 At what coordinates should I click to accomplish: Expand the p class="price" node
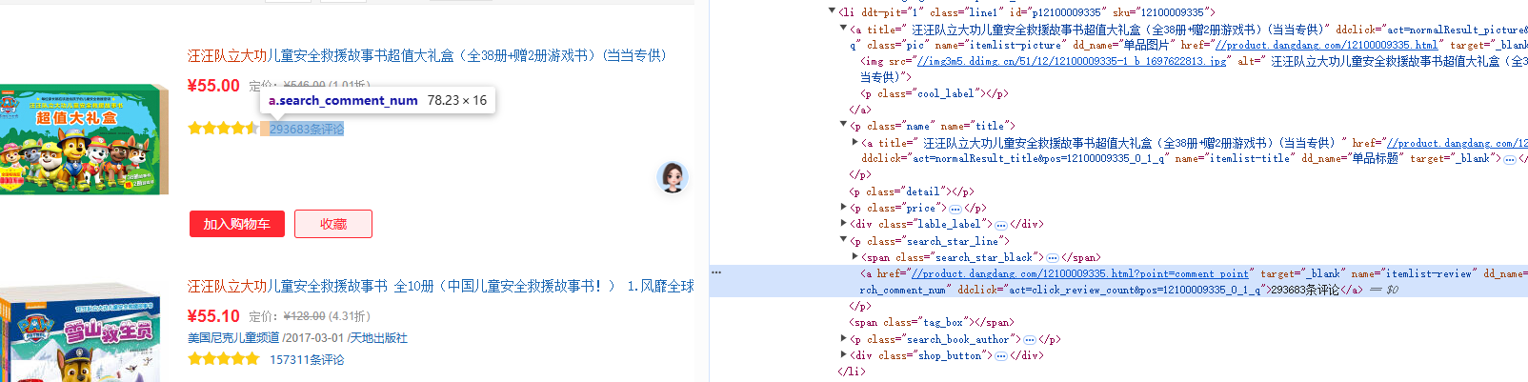pyautogui.click(x=843, y=208)
